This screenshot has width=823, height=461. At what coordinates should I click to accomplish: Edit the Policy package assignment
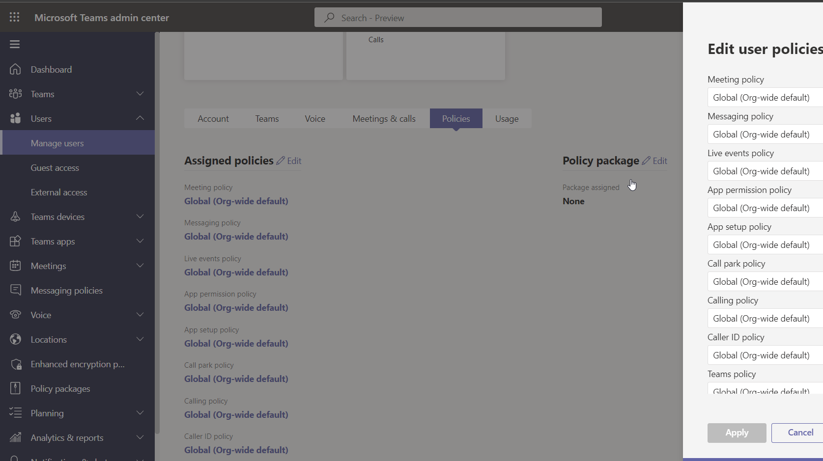[x=655, y=161]
